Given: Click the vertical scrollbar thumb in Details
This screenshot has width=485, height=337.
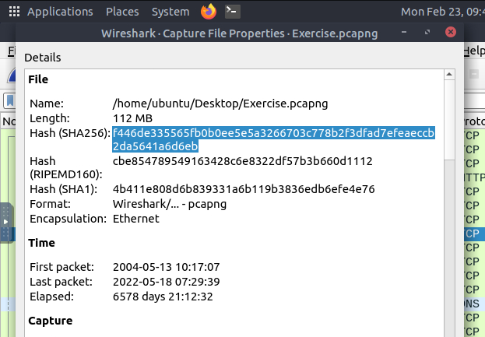Looking at the screenshot, I should [449, 120].
